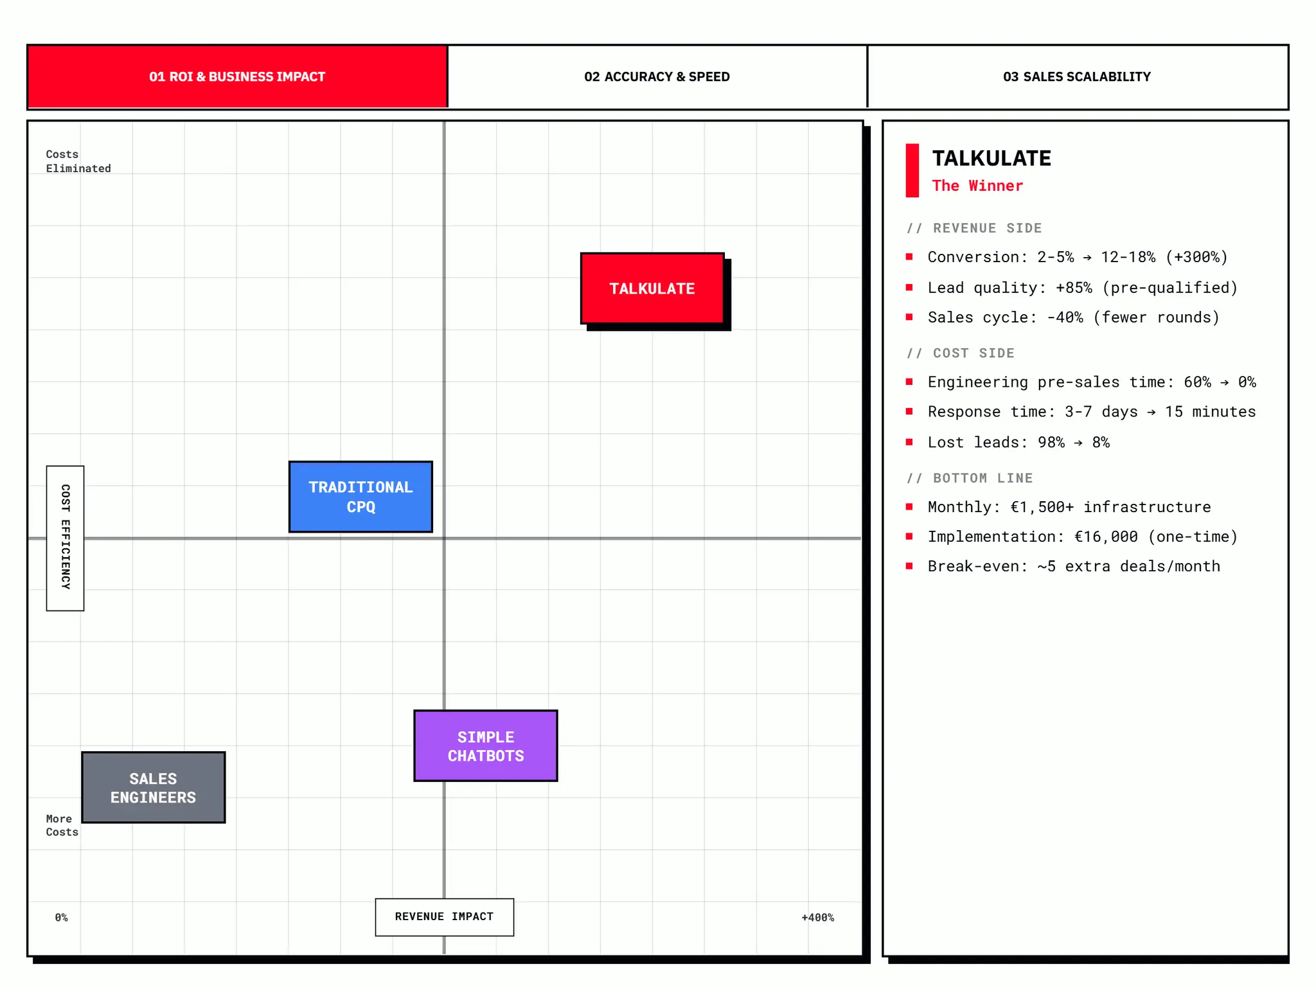Click the 'Costs Eliminated' axis label
1316x987 pixels.
pyautogui.click(x=78, y=161)
